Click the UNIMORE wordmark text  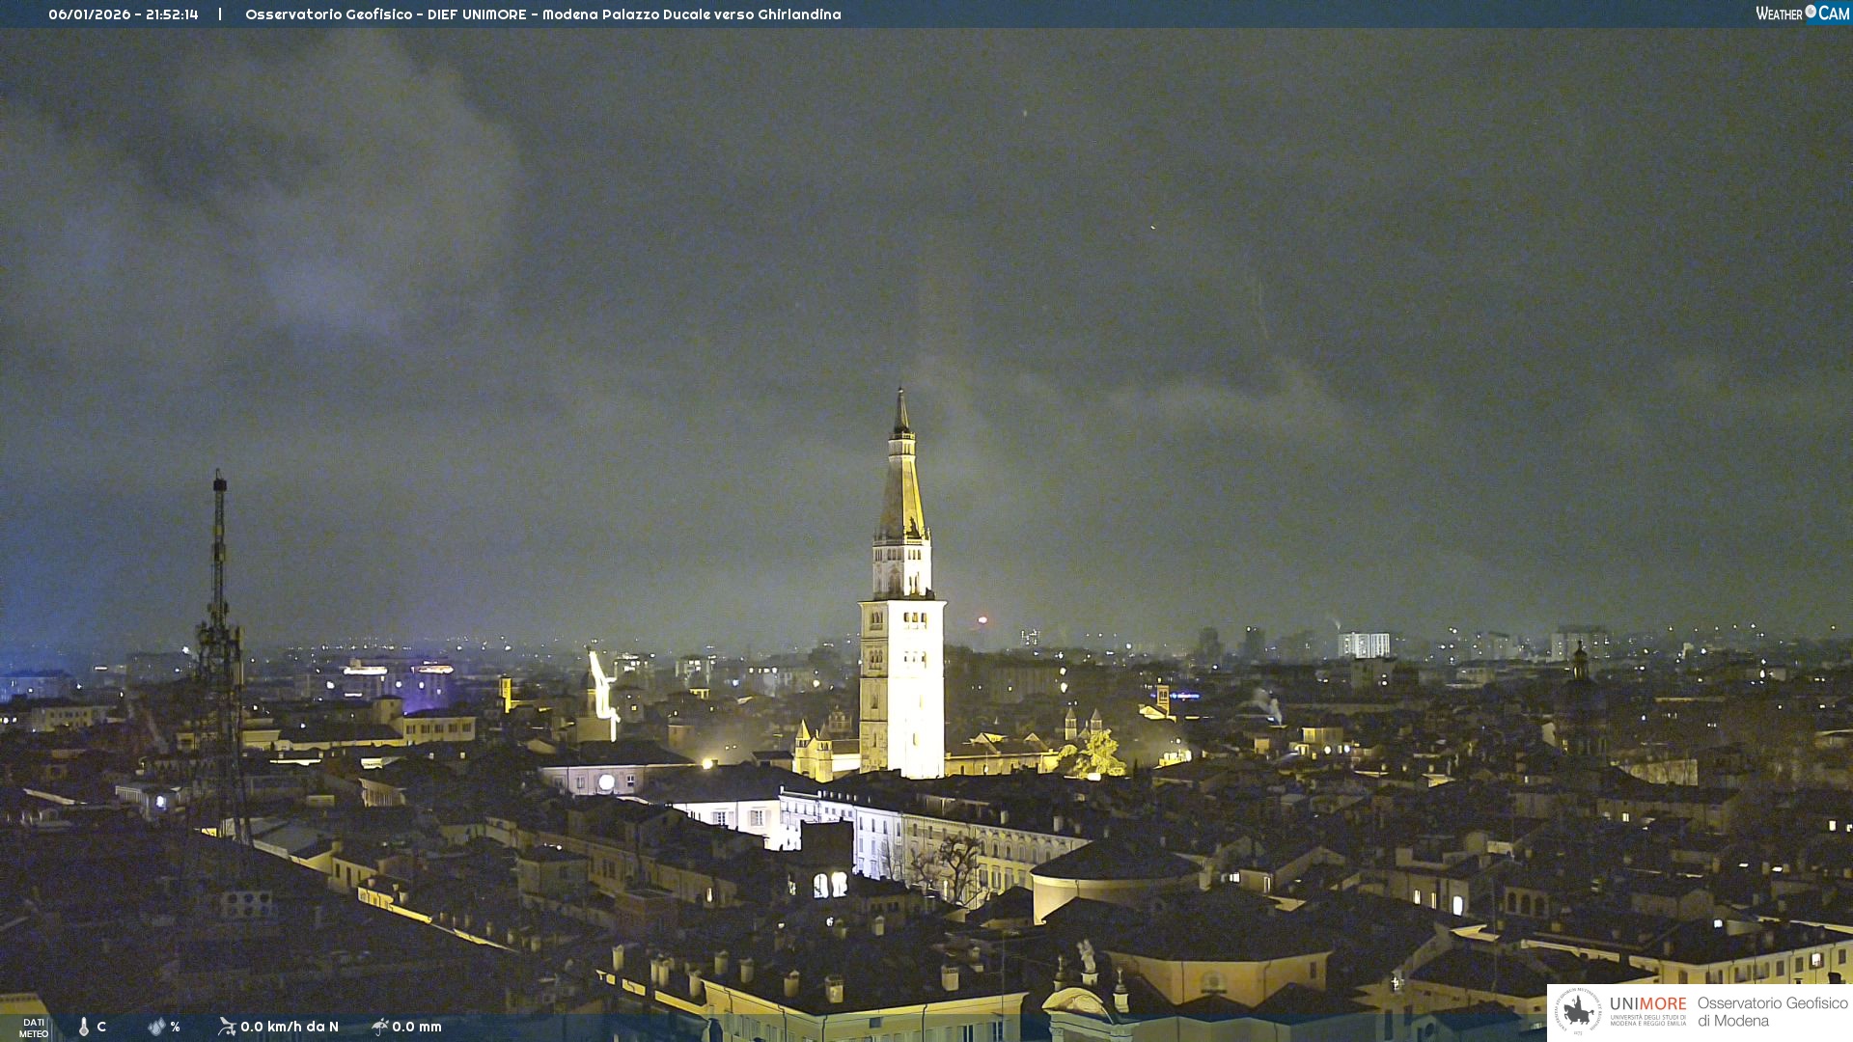tap(1647, 1003)
